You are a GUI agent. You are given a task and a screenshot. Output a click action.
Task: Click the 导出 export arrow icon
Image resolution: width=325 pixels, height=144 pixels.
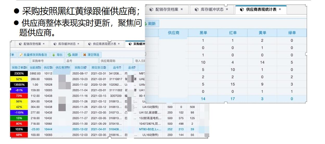pos(54,55)
